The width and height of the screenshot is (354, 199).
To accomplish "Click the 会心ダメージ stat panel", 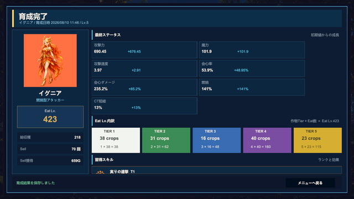I will click(x=144, y=87).
